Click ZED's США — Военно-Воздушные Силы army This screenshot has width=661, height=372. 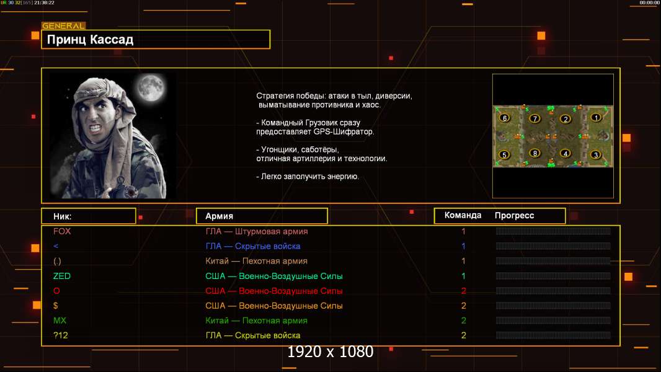pos(274,276)
